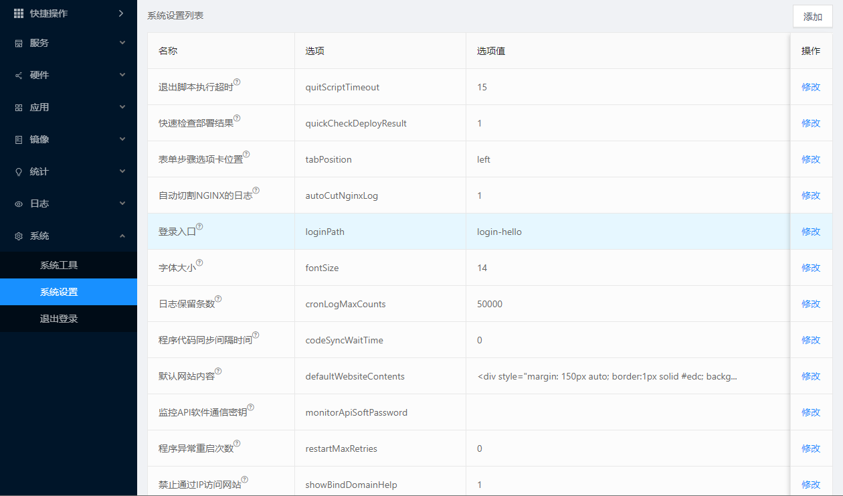Expand the 硬件 sidebar menu
This screenshot has height=496, width=843.
[x=68, y=75]
